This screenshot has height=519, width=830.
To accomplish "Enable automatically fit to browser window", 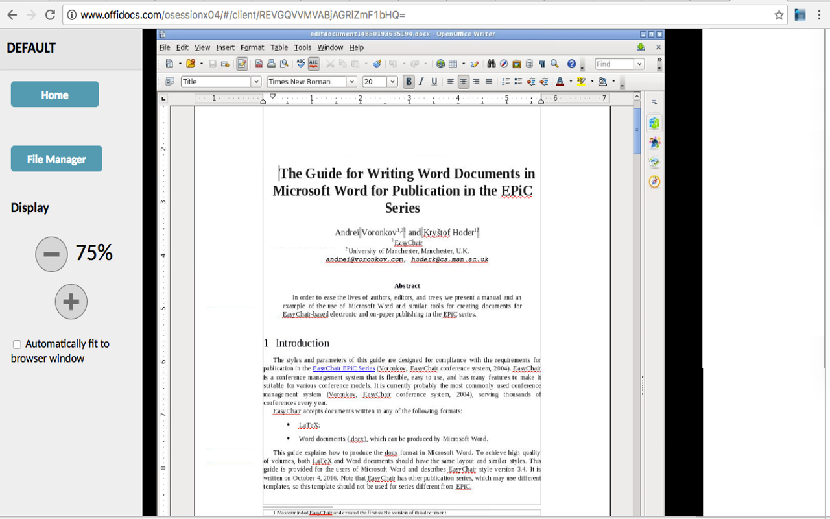I will click(x=17, y=344).
